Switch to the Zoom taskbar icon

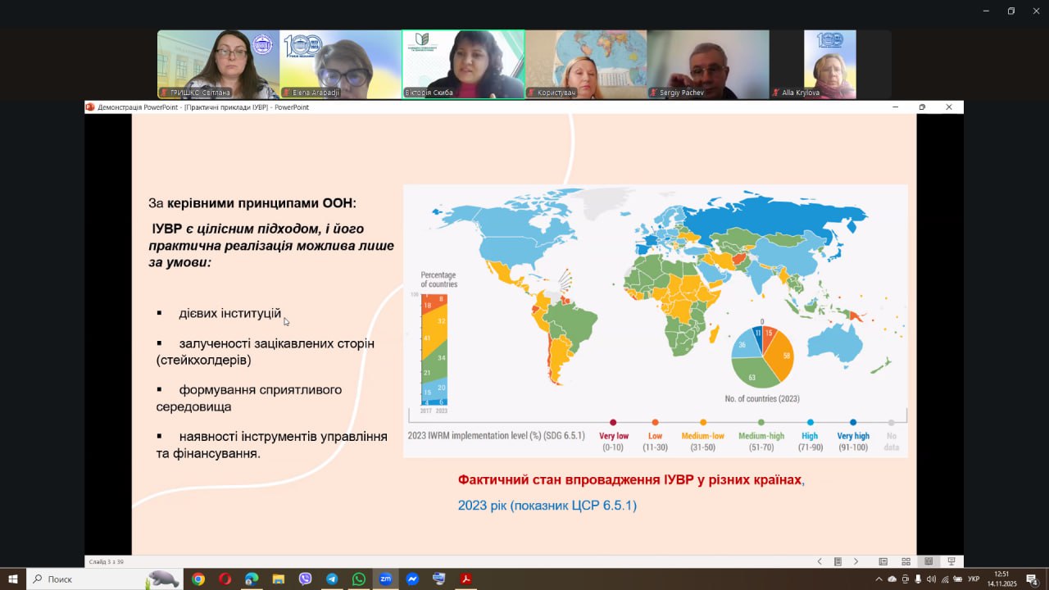coord(385,579)
